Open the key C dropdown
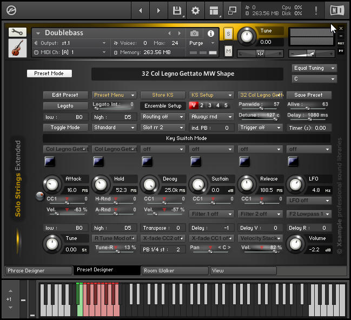351x320 pixels. coord(314,79)
